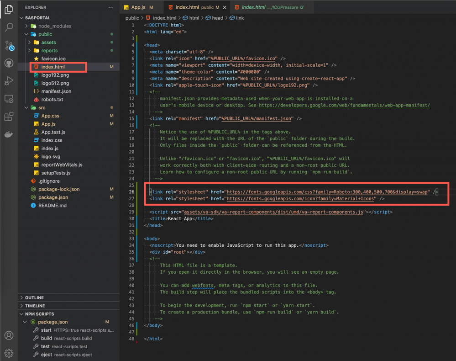Open the Google web-app-manifest link

(x=344, y=105)
